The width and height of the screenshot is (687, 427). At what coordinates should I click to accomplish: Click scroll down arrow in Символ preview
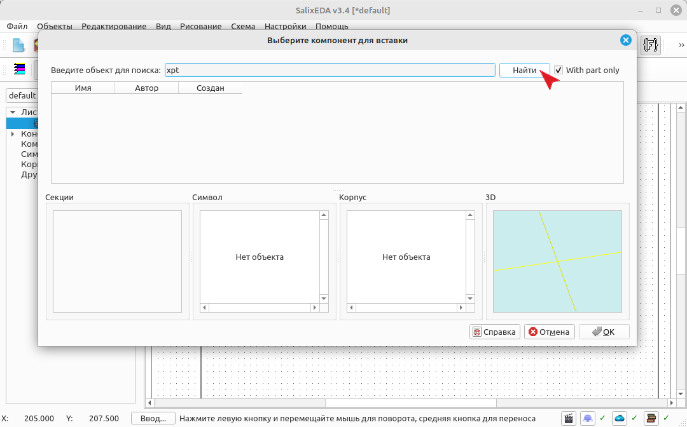point(324,299)
